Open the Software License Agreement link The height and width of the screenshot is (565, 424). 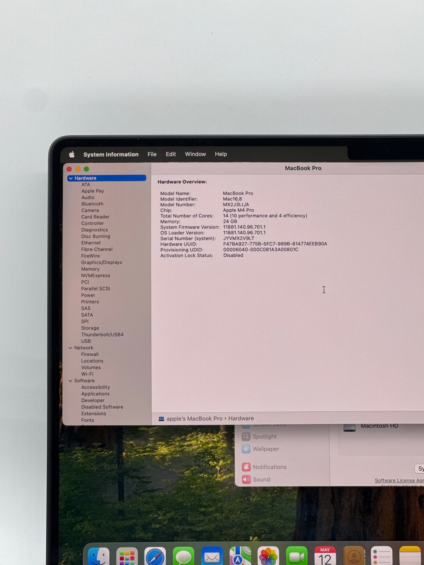pos(399,480)
